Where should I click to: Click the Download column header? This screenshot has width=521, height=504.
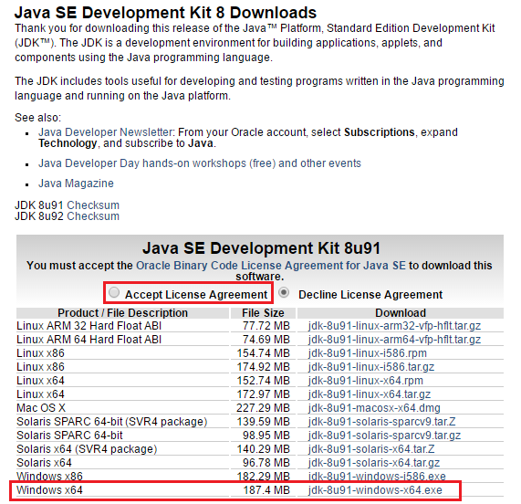tap(401, 313)
